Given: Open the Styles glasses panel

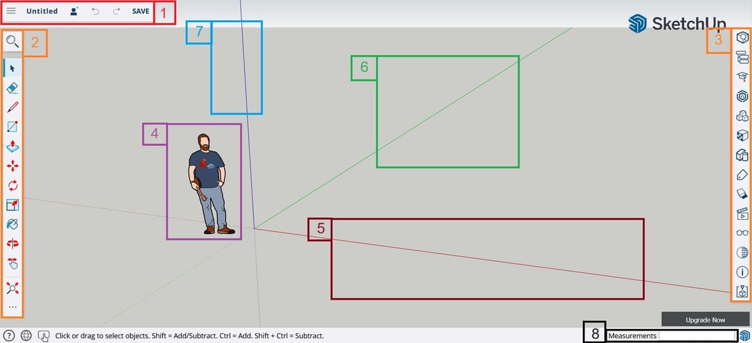Looking at the screenshot, I should click(x=743, y=233).
